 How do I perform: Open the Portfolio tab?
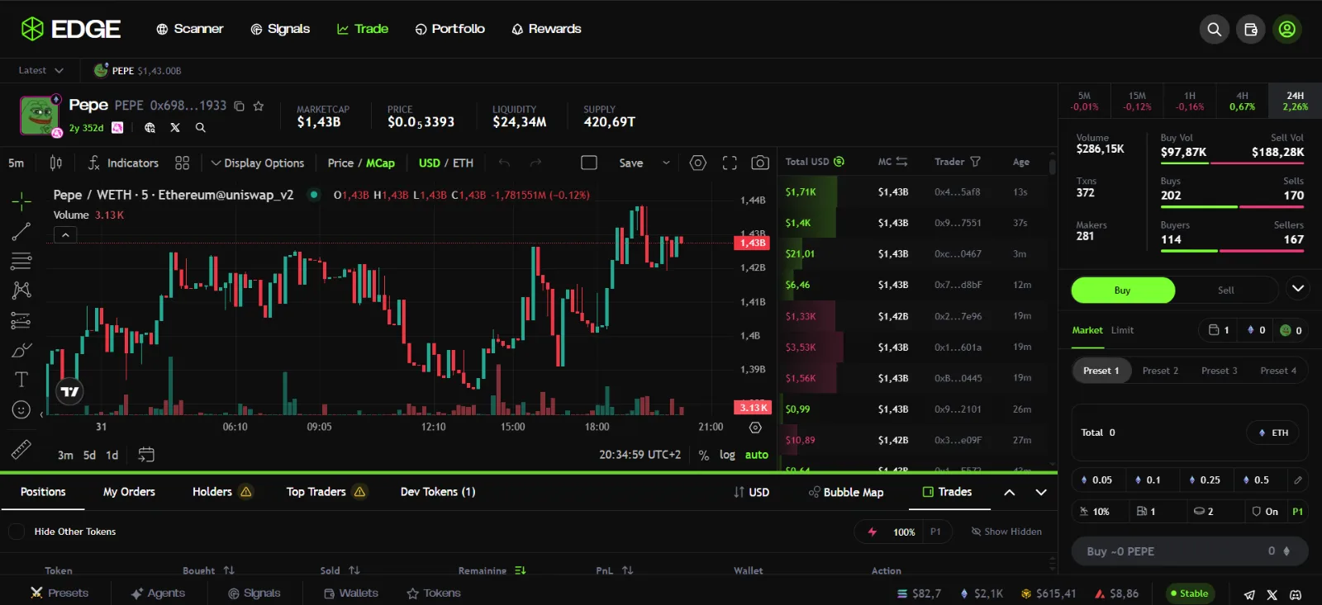coord(450,29)
